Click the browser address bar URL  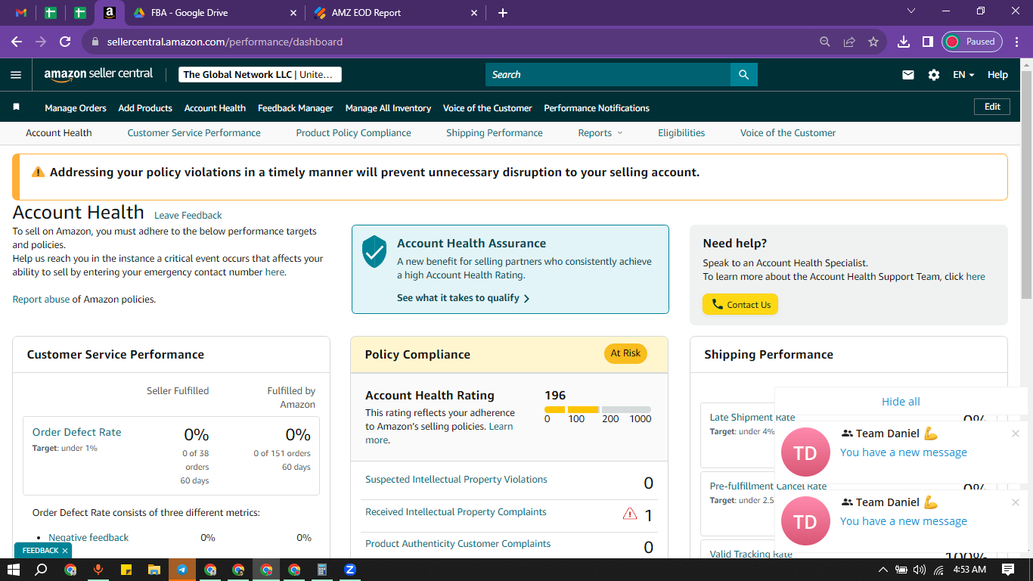pyautogui.click(x=225, y=42)
